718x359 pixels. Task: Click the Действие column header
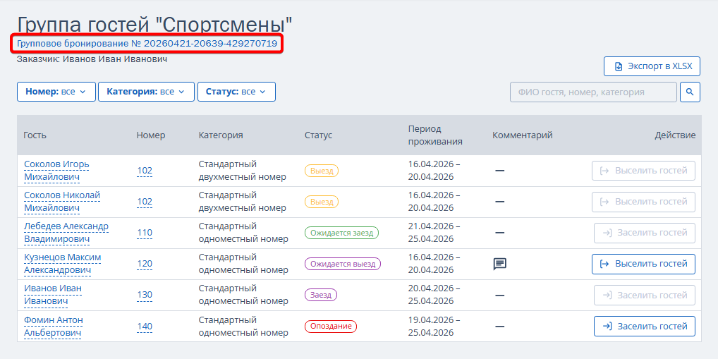[675, 135]
